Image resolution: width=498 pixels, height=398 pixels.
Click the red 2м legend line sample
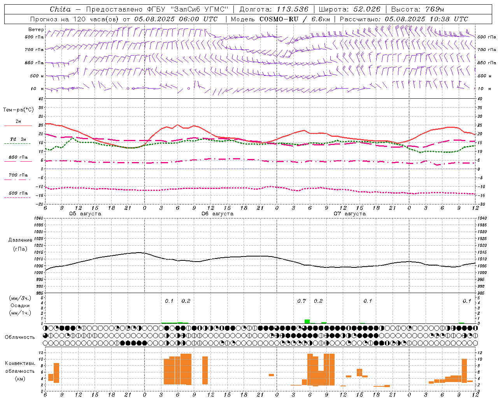(x=18, y=126)
